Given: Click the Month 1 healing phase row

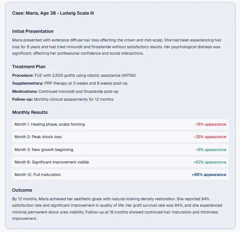Looking at the screenshot, I should pos(50,124).
